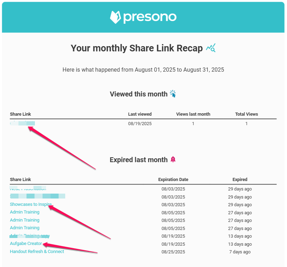Click the bell icon next to Expired last month

[x=173, y=159]
